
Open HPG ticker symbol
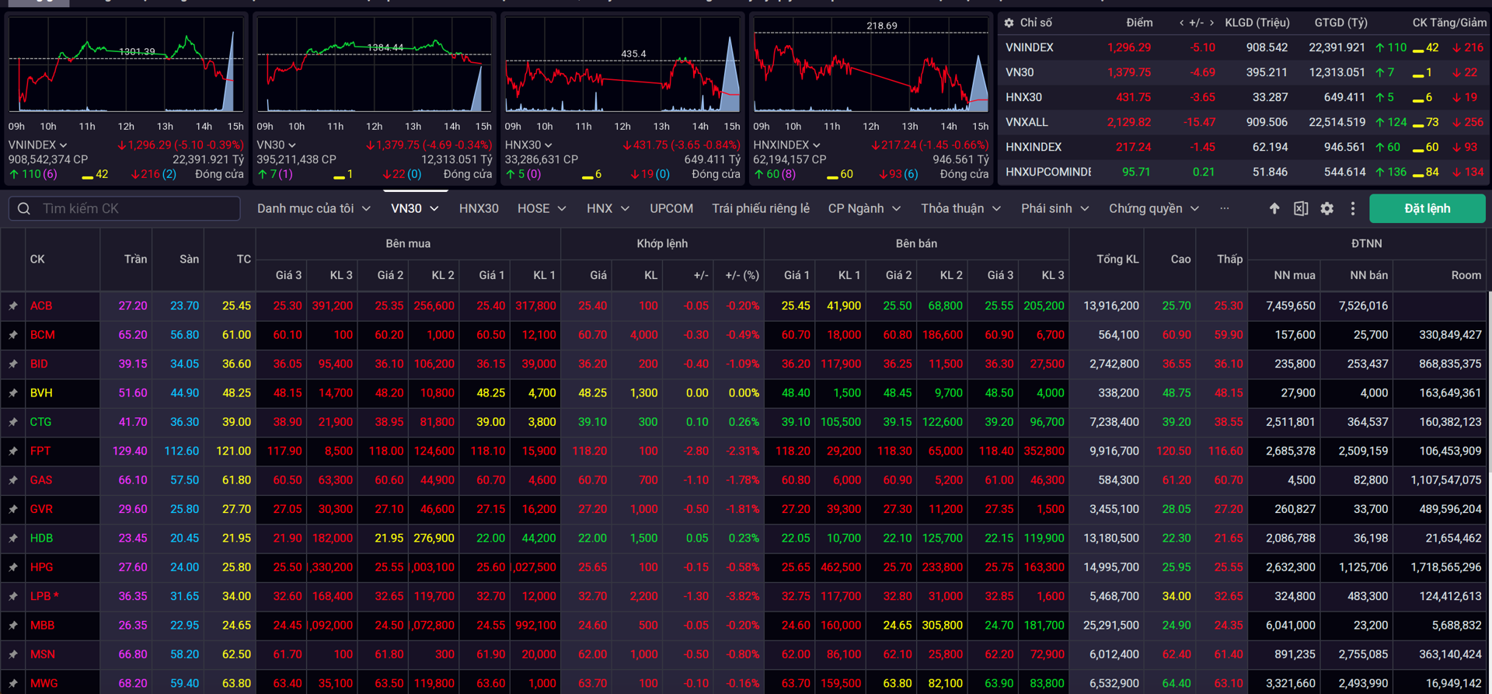pos(42,567)
